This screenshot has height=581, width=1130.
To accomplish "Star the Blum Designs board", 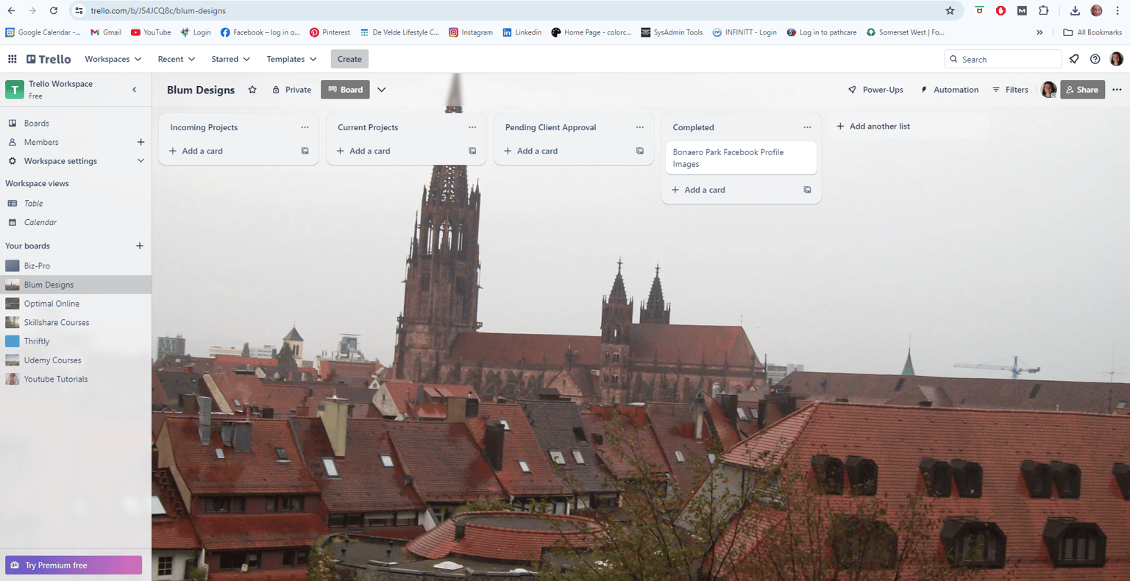I will 252,90.
